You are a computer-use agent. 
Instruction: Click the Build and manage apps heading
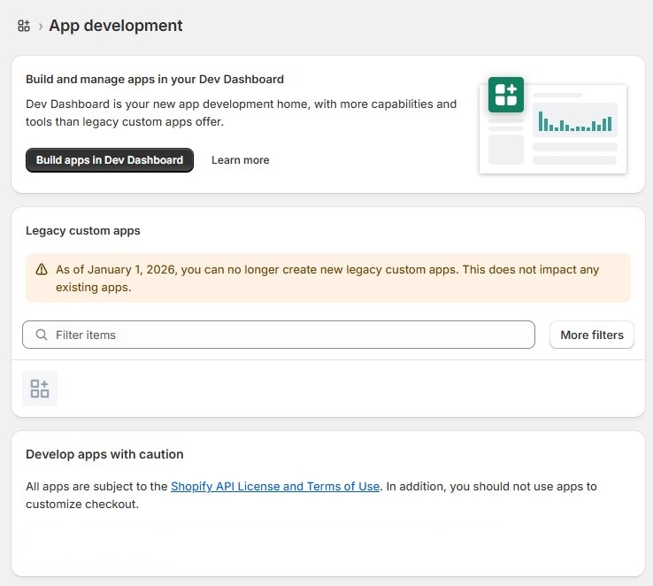(155, 79)
